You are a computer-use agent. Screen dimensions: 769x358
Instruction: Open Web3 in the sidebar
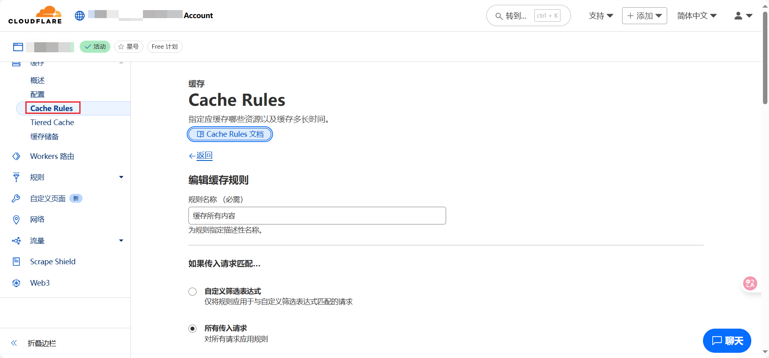[40, 283]
